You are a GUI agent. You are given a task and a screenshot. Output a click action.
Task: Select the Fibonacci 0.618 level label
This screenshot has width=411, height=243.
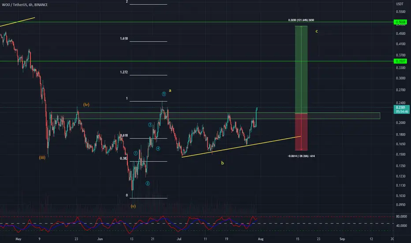point(124,136)
